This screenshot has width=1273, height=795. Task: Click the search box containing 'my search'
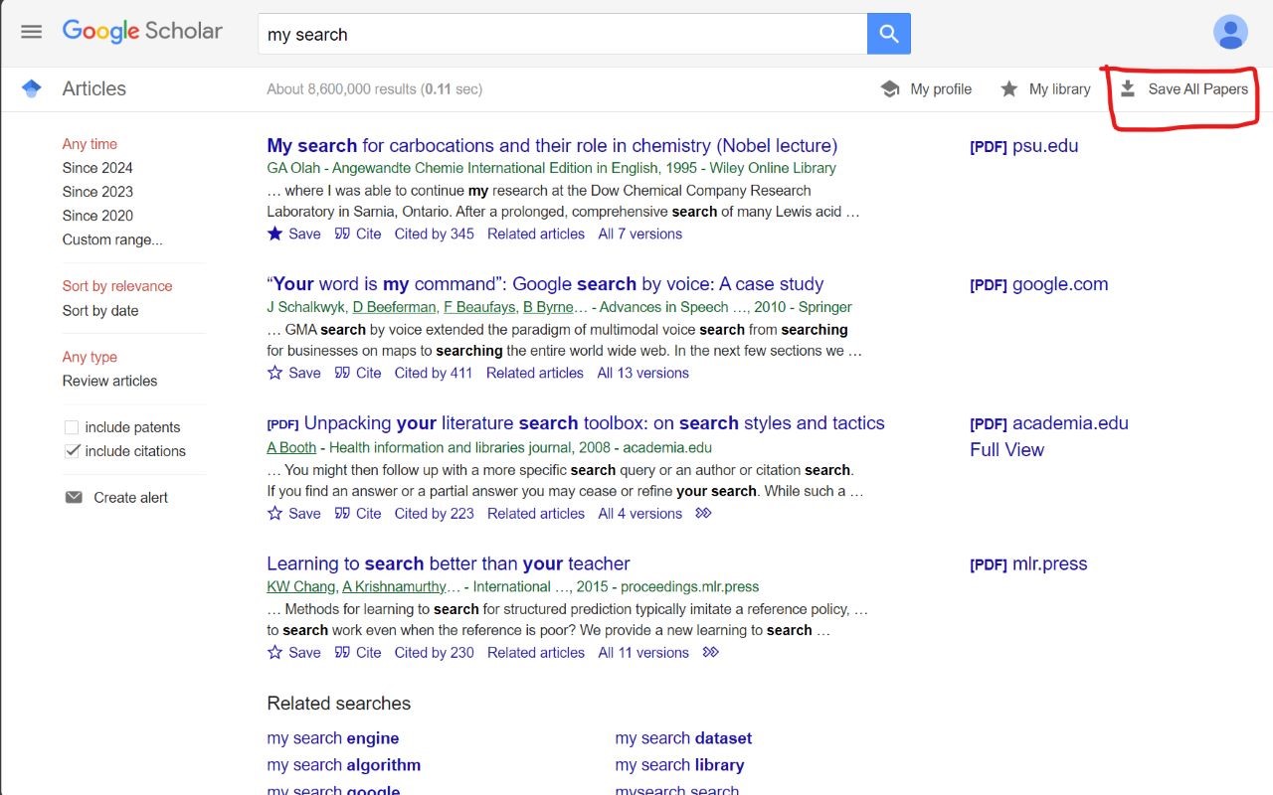tap(562, 34)
